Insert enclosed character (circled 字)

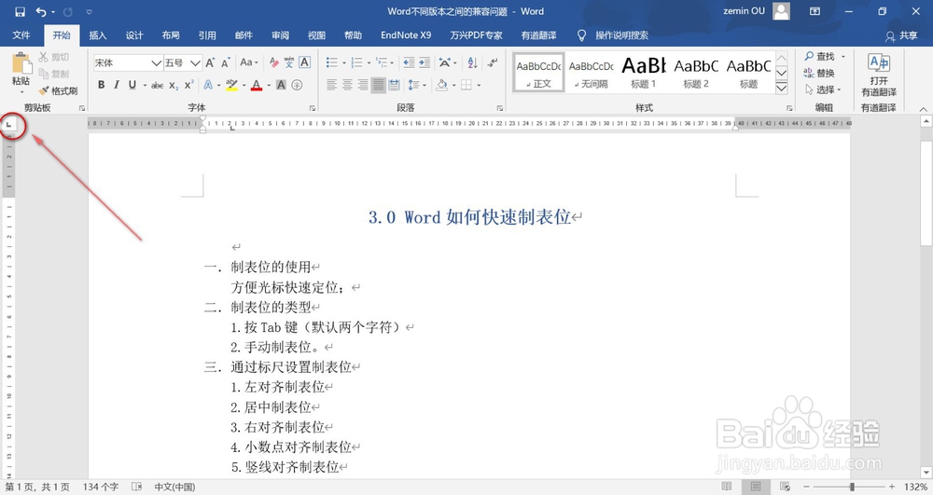[x=297, y=85]
